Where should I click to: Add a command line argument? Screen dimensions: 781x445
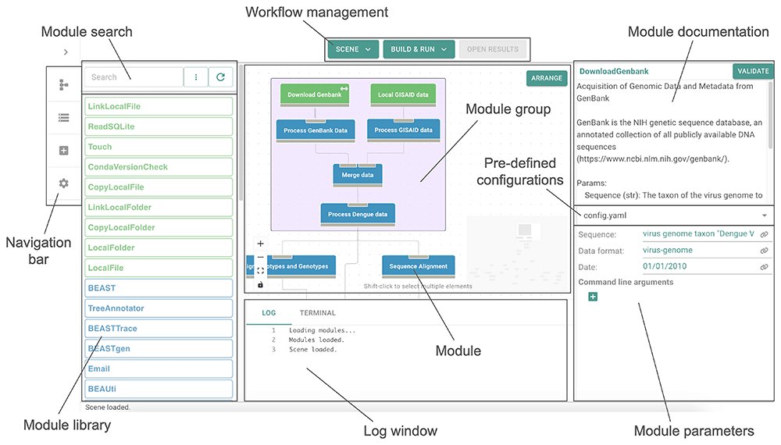(593, 297)
